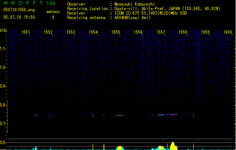
Task: Click the short echo trace near 1551
Action: click(34, 115)
